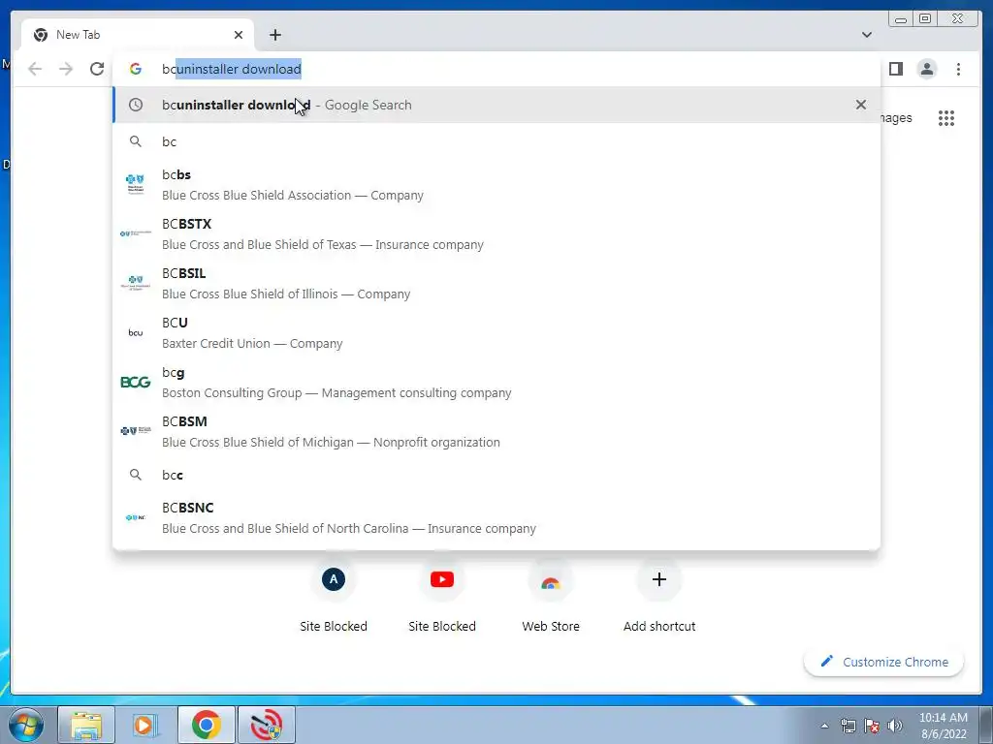Click the bcu logo icon
This screenshot has height=744, width=993.
click(136, 333)
